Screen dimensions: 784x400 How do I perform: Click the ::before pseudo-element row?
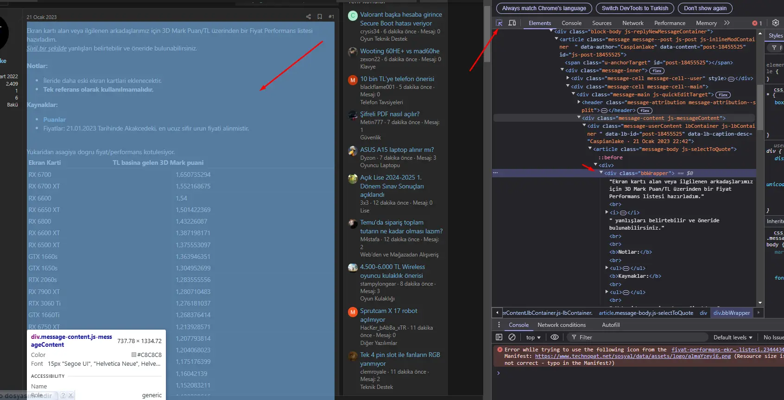[x=611, y=157]
